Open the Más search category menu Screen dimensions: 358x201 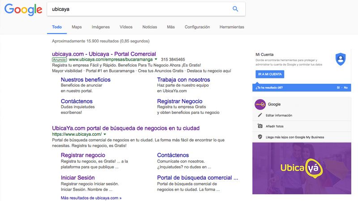(170, 27)
